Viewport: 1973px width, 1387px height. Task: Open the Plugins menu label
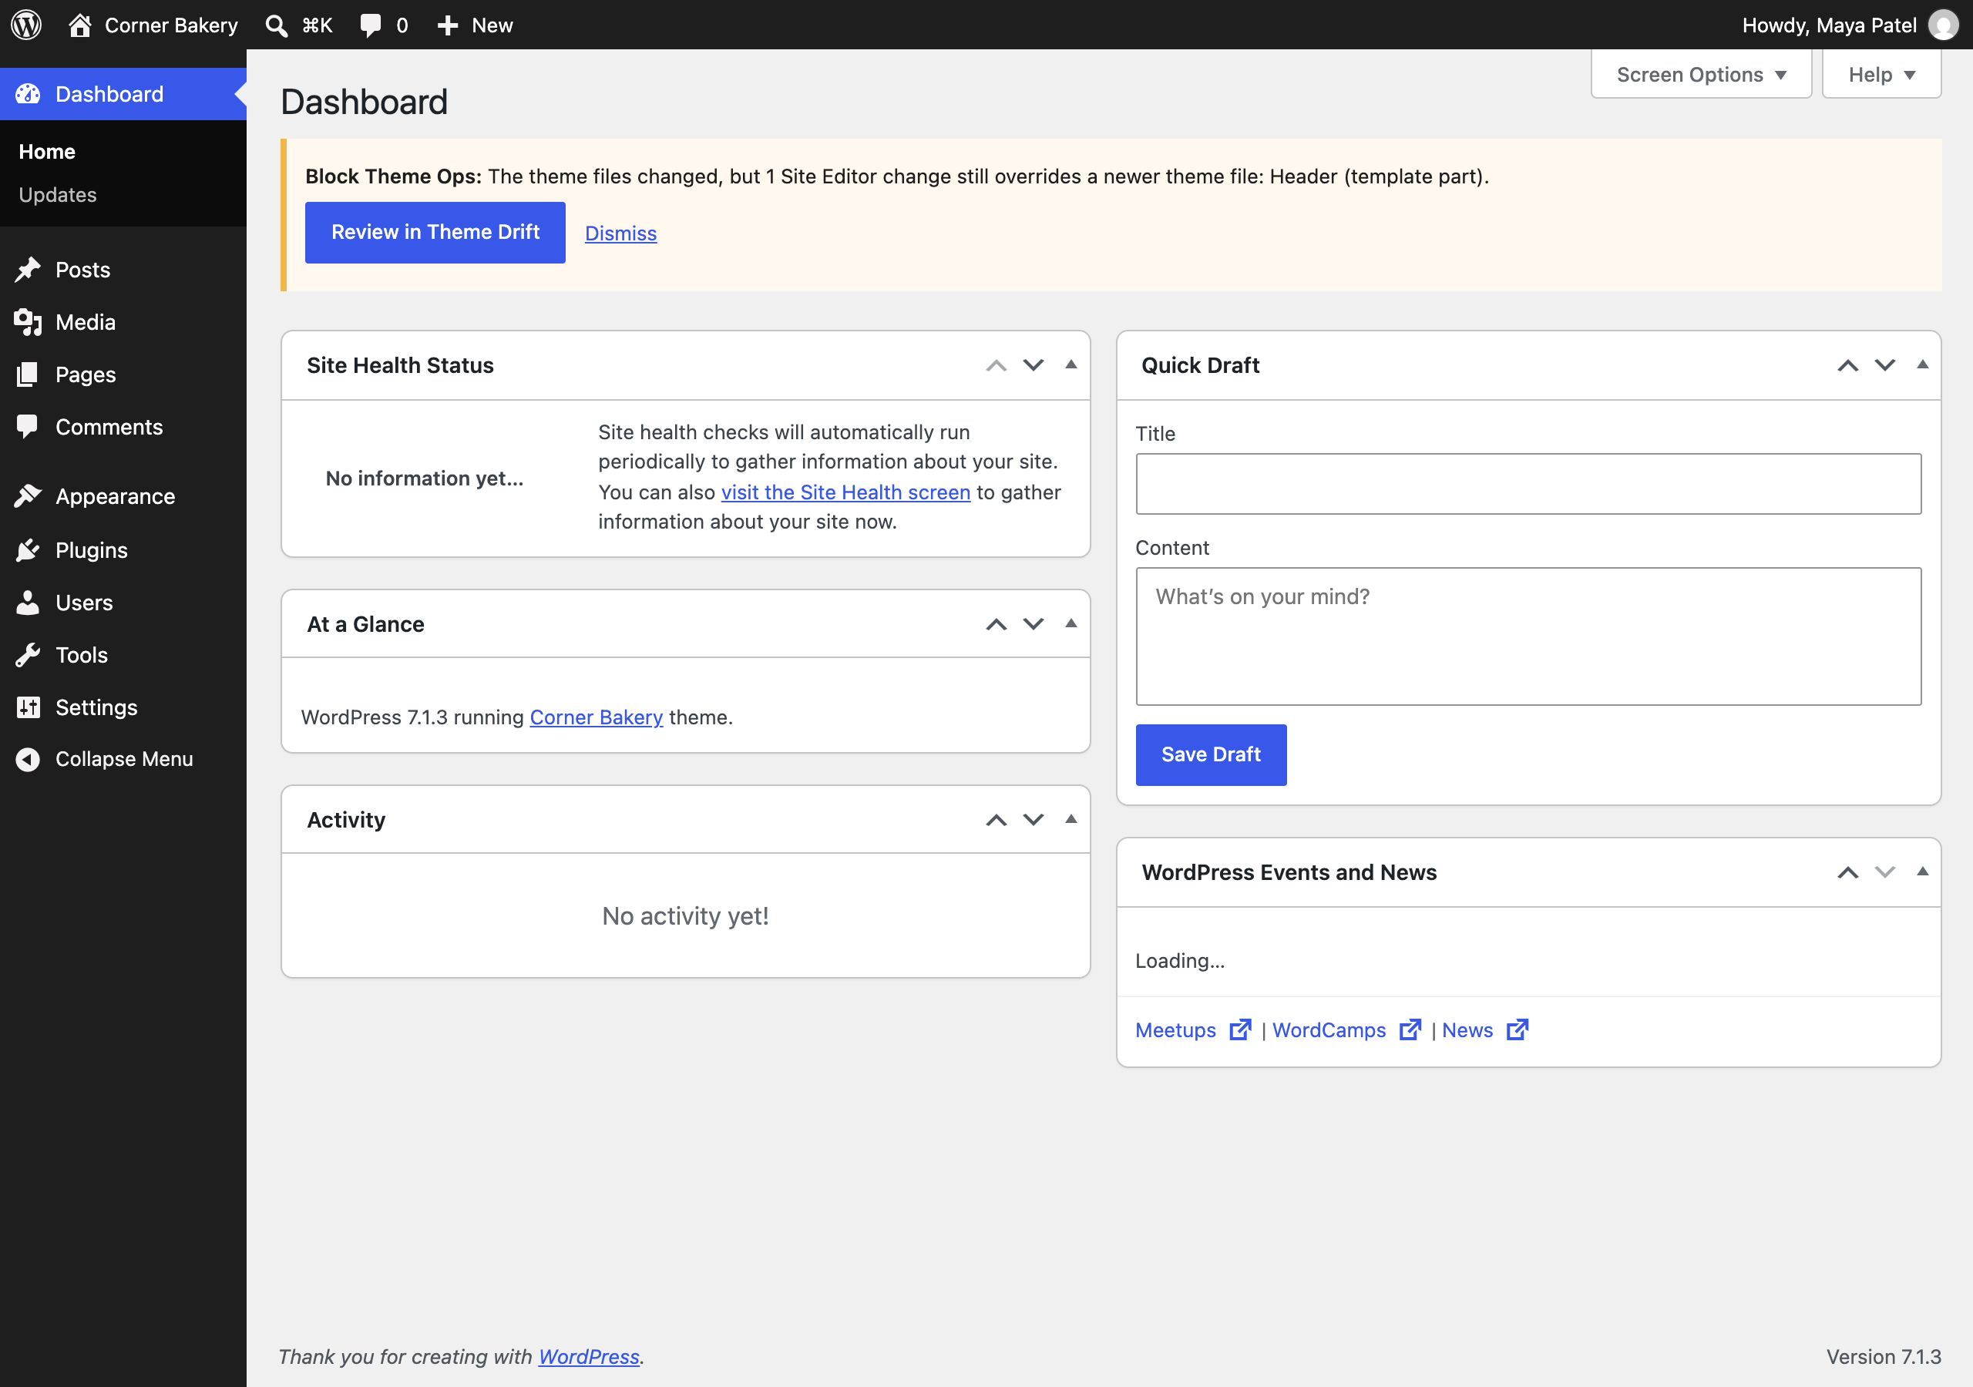[x=91, y=550]
